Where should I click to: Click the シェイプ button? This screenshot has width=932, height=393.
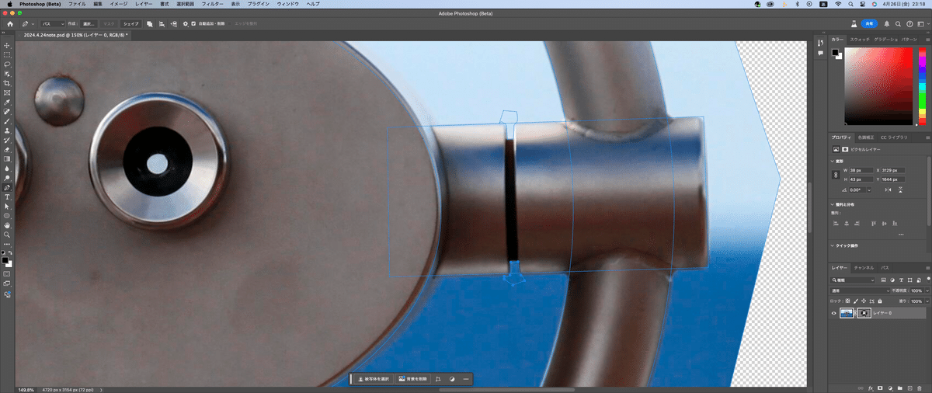tap(131, 24)
